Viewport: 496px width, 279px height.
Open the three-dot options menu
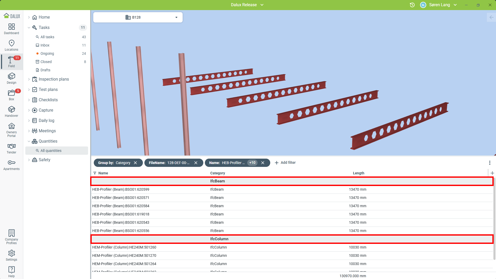click(x=490, y=163)
